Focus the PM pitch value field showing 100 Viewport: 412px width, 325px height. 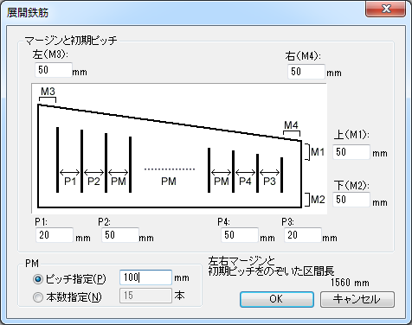pos(145,277)
